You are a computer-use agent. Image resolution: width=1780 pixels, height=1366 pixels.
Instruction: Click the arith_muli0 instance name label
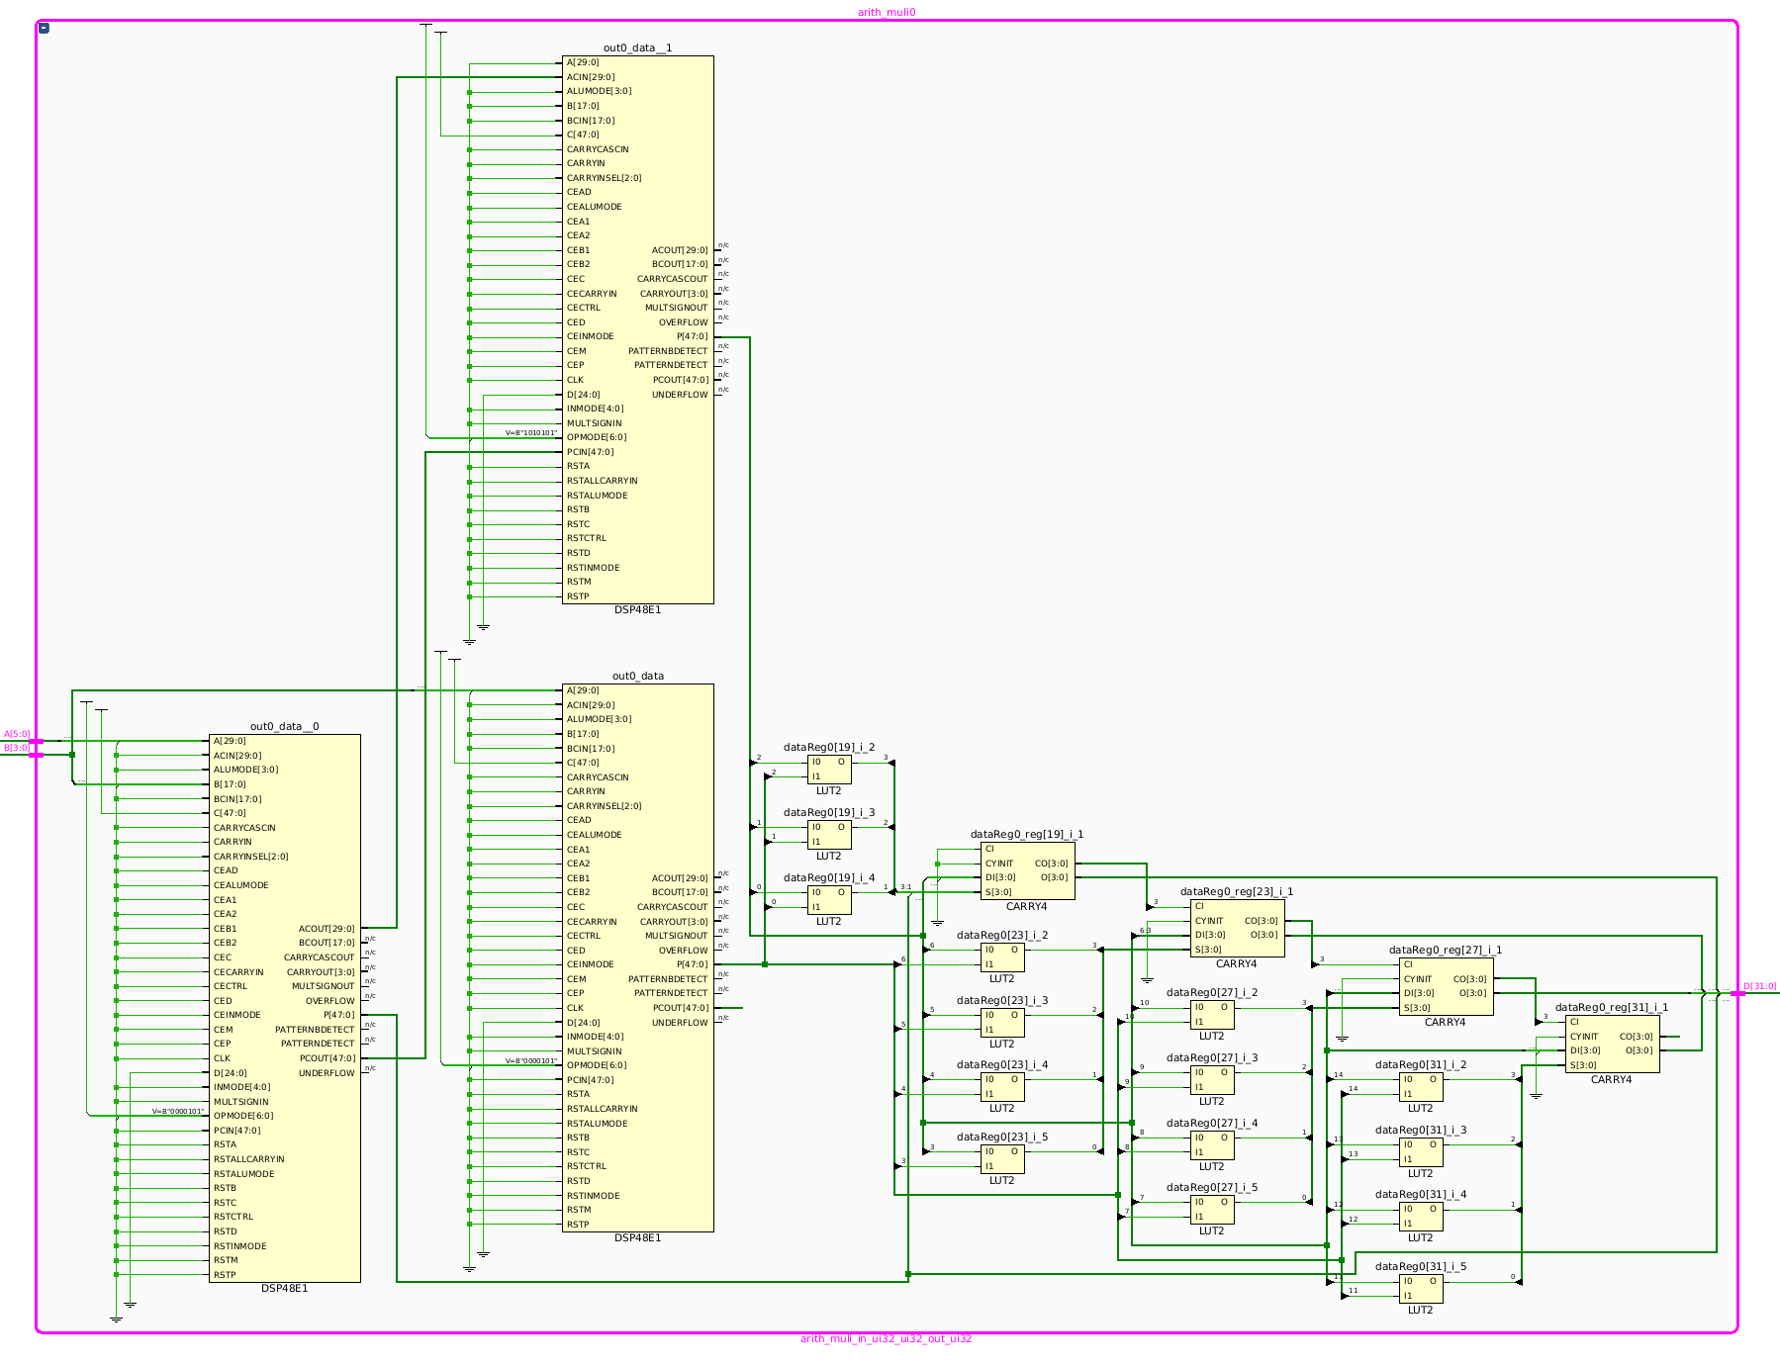[x=887, y=13]
